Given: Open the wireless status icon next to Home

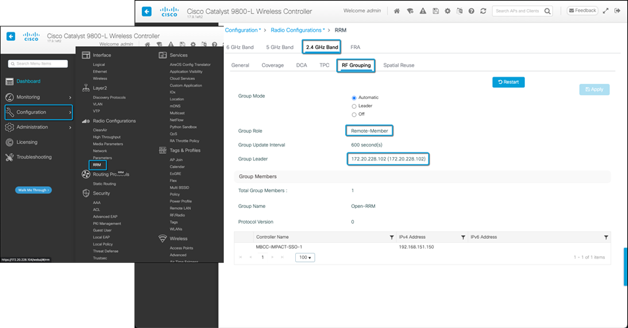Looking at the screenshot, I should 410,11.
